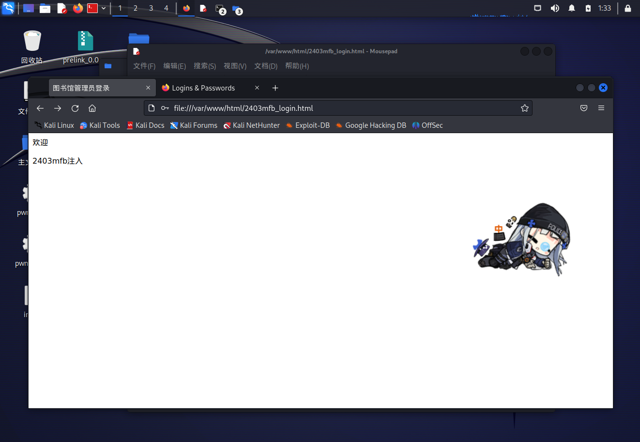Open the Firefox hamburger application menu
Image resolution: width=640 pixels, height=442 pixels.
pos(601,108)
